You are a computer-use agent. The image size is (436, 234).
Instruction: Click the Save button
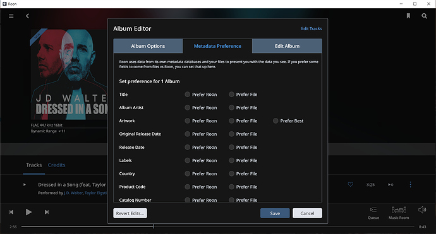point(275,213)
